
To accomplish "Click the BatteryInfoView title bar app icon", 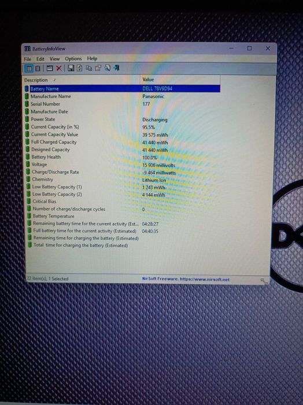I will (27, 49).
